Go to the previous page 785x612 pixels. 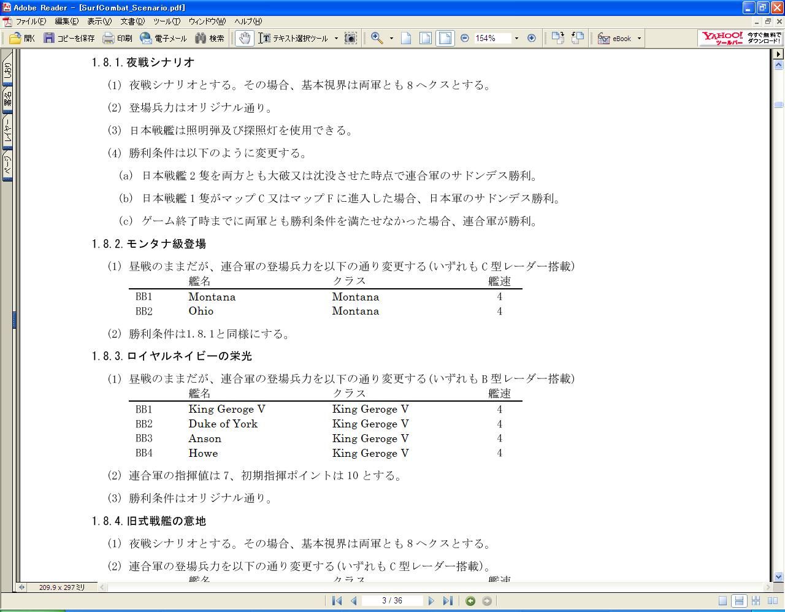point(353,601)
